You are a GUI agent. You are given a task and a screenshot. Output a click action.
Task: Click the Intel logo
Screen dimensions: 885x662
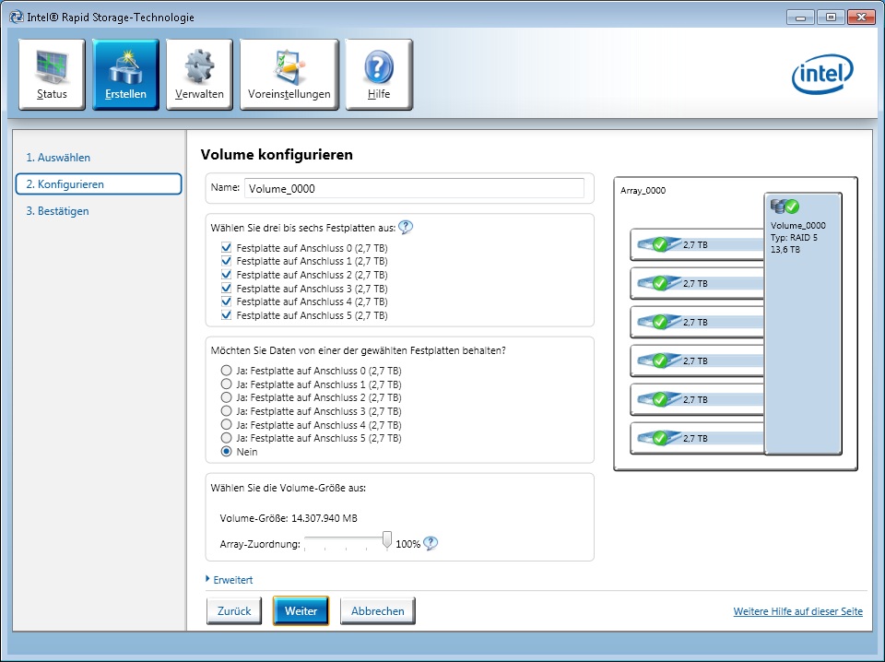[x=822, y=74]
